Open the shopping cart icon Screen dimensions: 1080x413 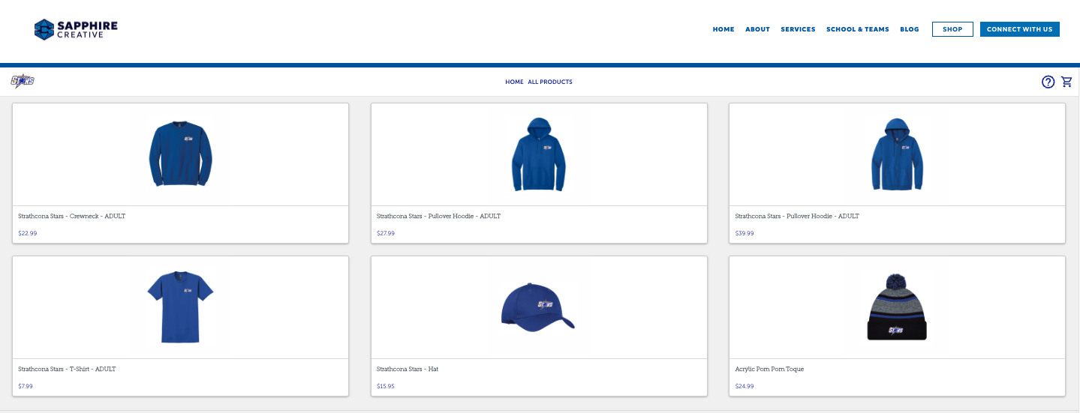click(x=1066, y=82)
